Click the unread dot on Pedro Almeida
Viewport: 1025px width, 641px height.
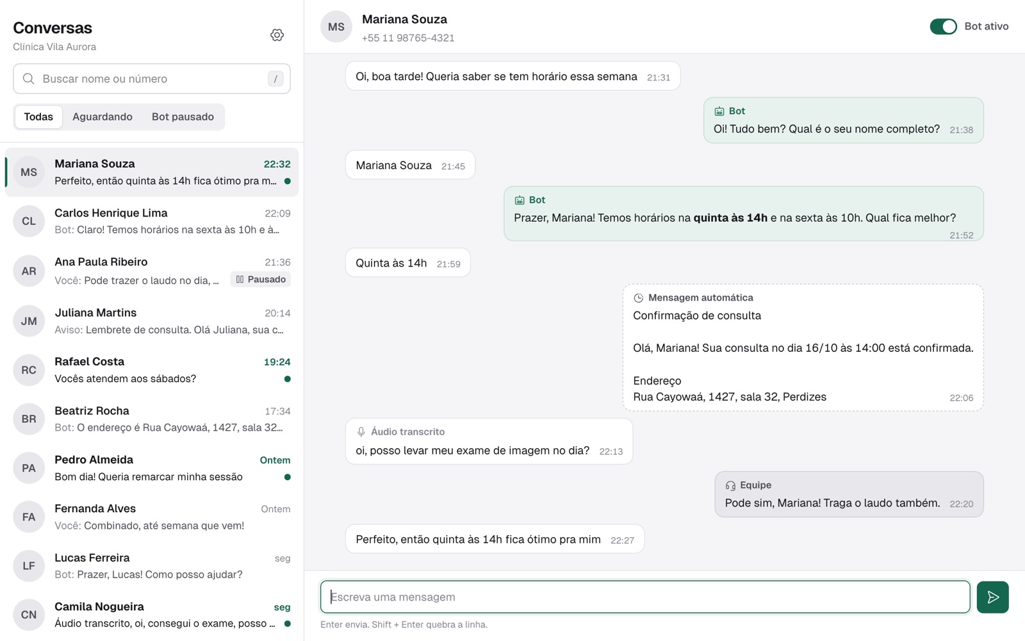point(287,477)
